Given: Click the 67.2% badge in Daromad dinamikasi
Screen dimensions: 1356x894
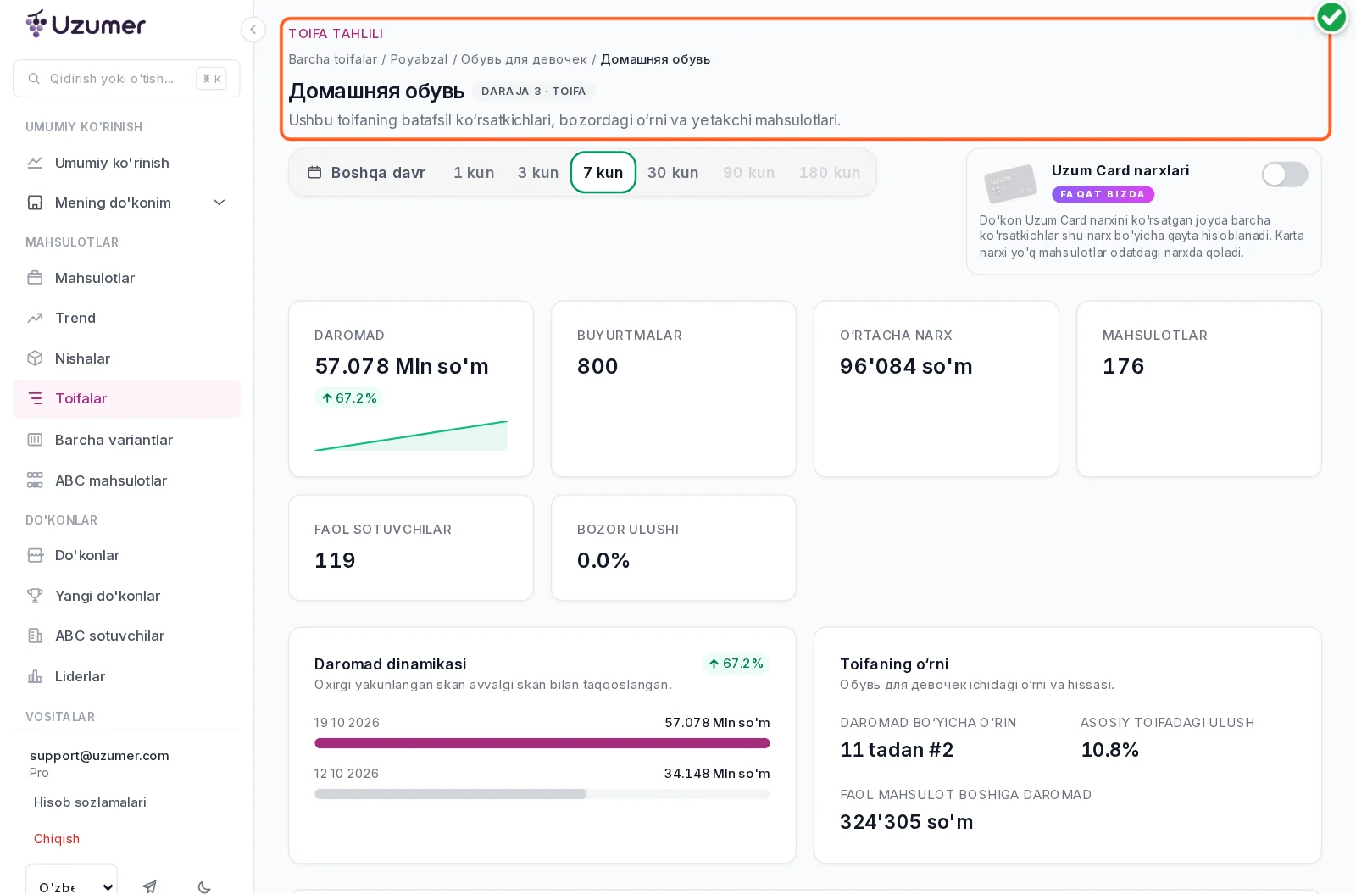Looking at the screenshot, I should point(736,664).
